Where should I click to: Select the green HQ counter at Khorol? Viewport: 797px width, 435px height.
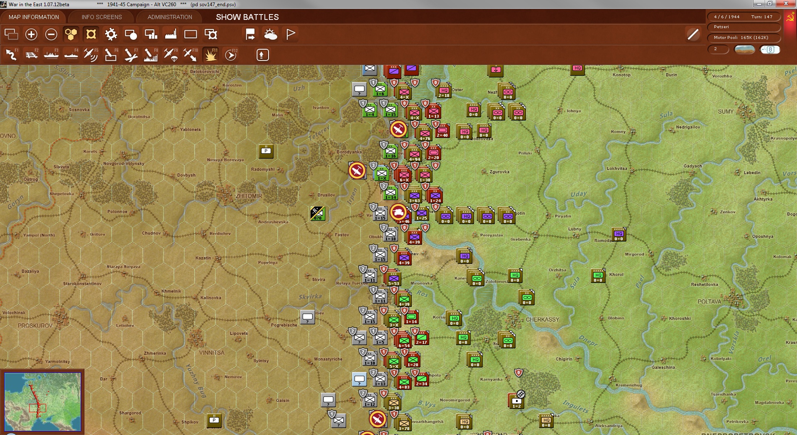pos(598,276)
